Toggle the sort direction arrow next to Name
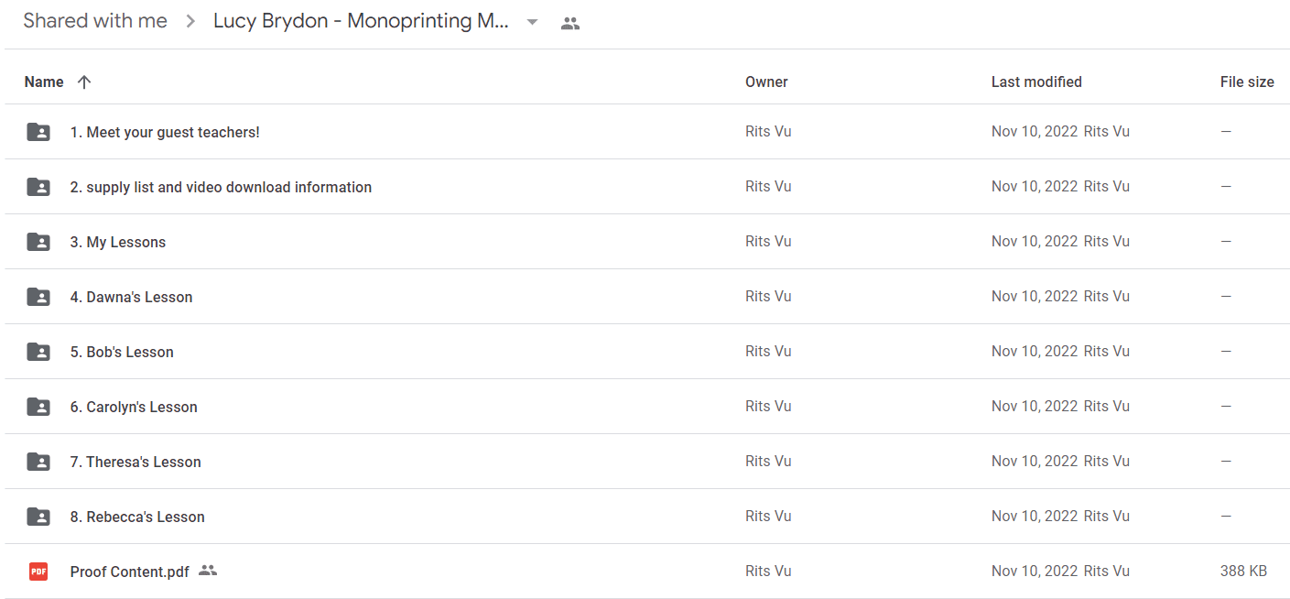 tap(84, 82)
